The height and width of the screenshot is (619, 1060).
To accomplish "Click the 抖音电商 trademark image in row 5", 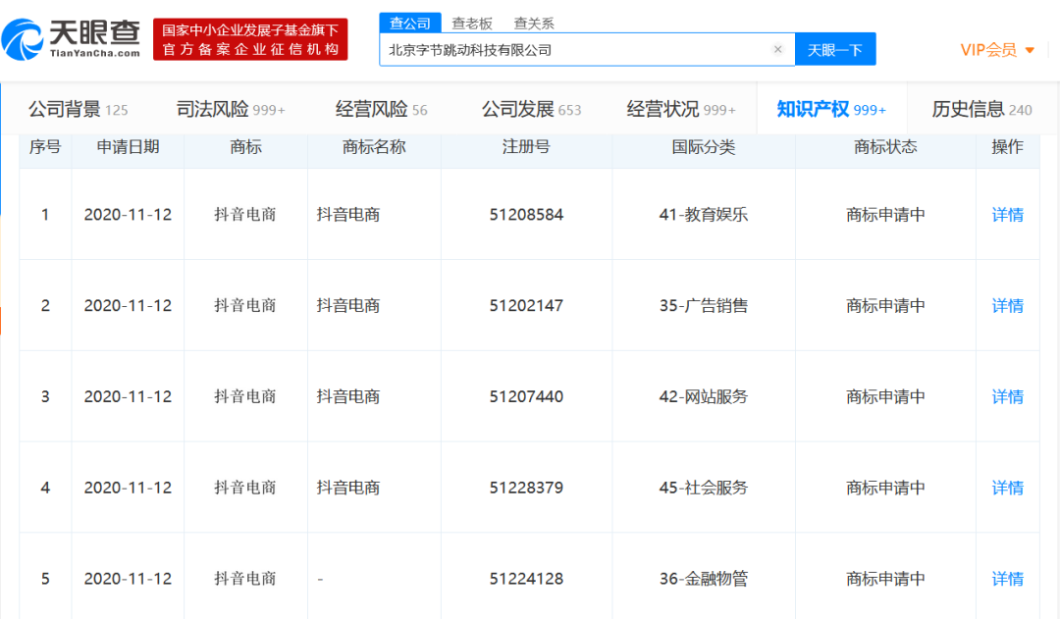I will [244, 579].
